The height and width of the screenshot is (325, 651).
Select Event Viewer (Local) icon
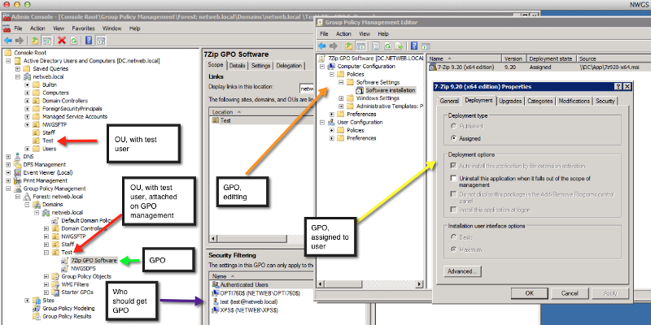coord(17,172)
